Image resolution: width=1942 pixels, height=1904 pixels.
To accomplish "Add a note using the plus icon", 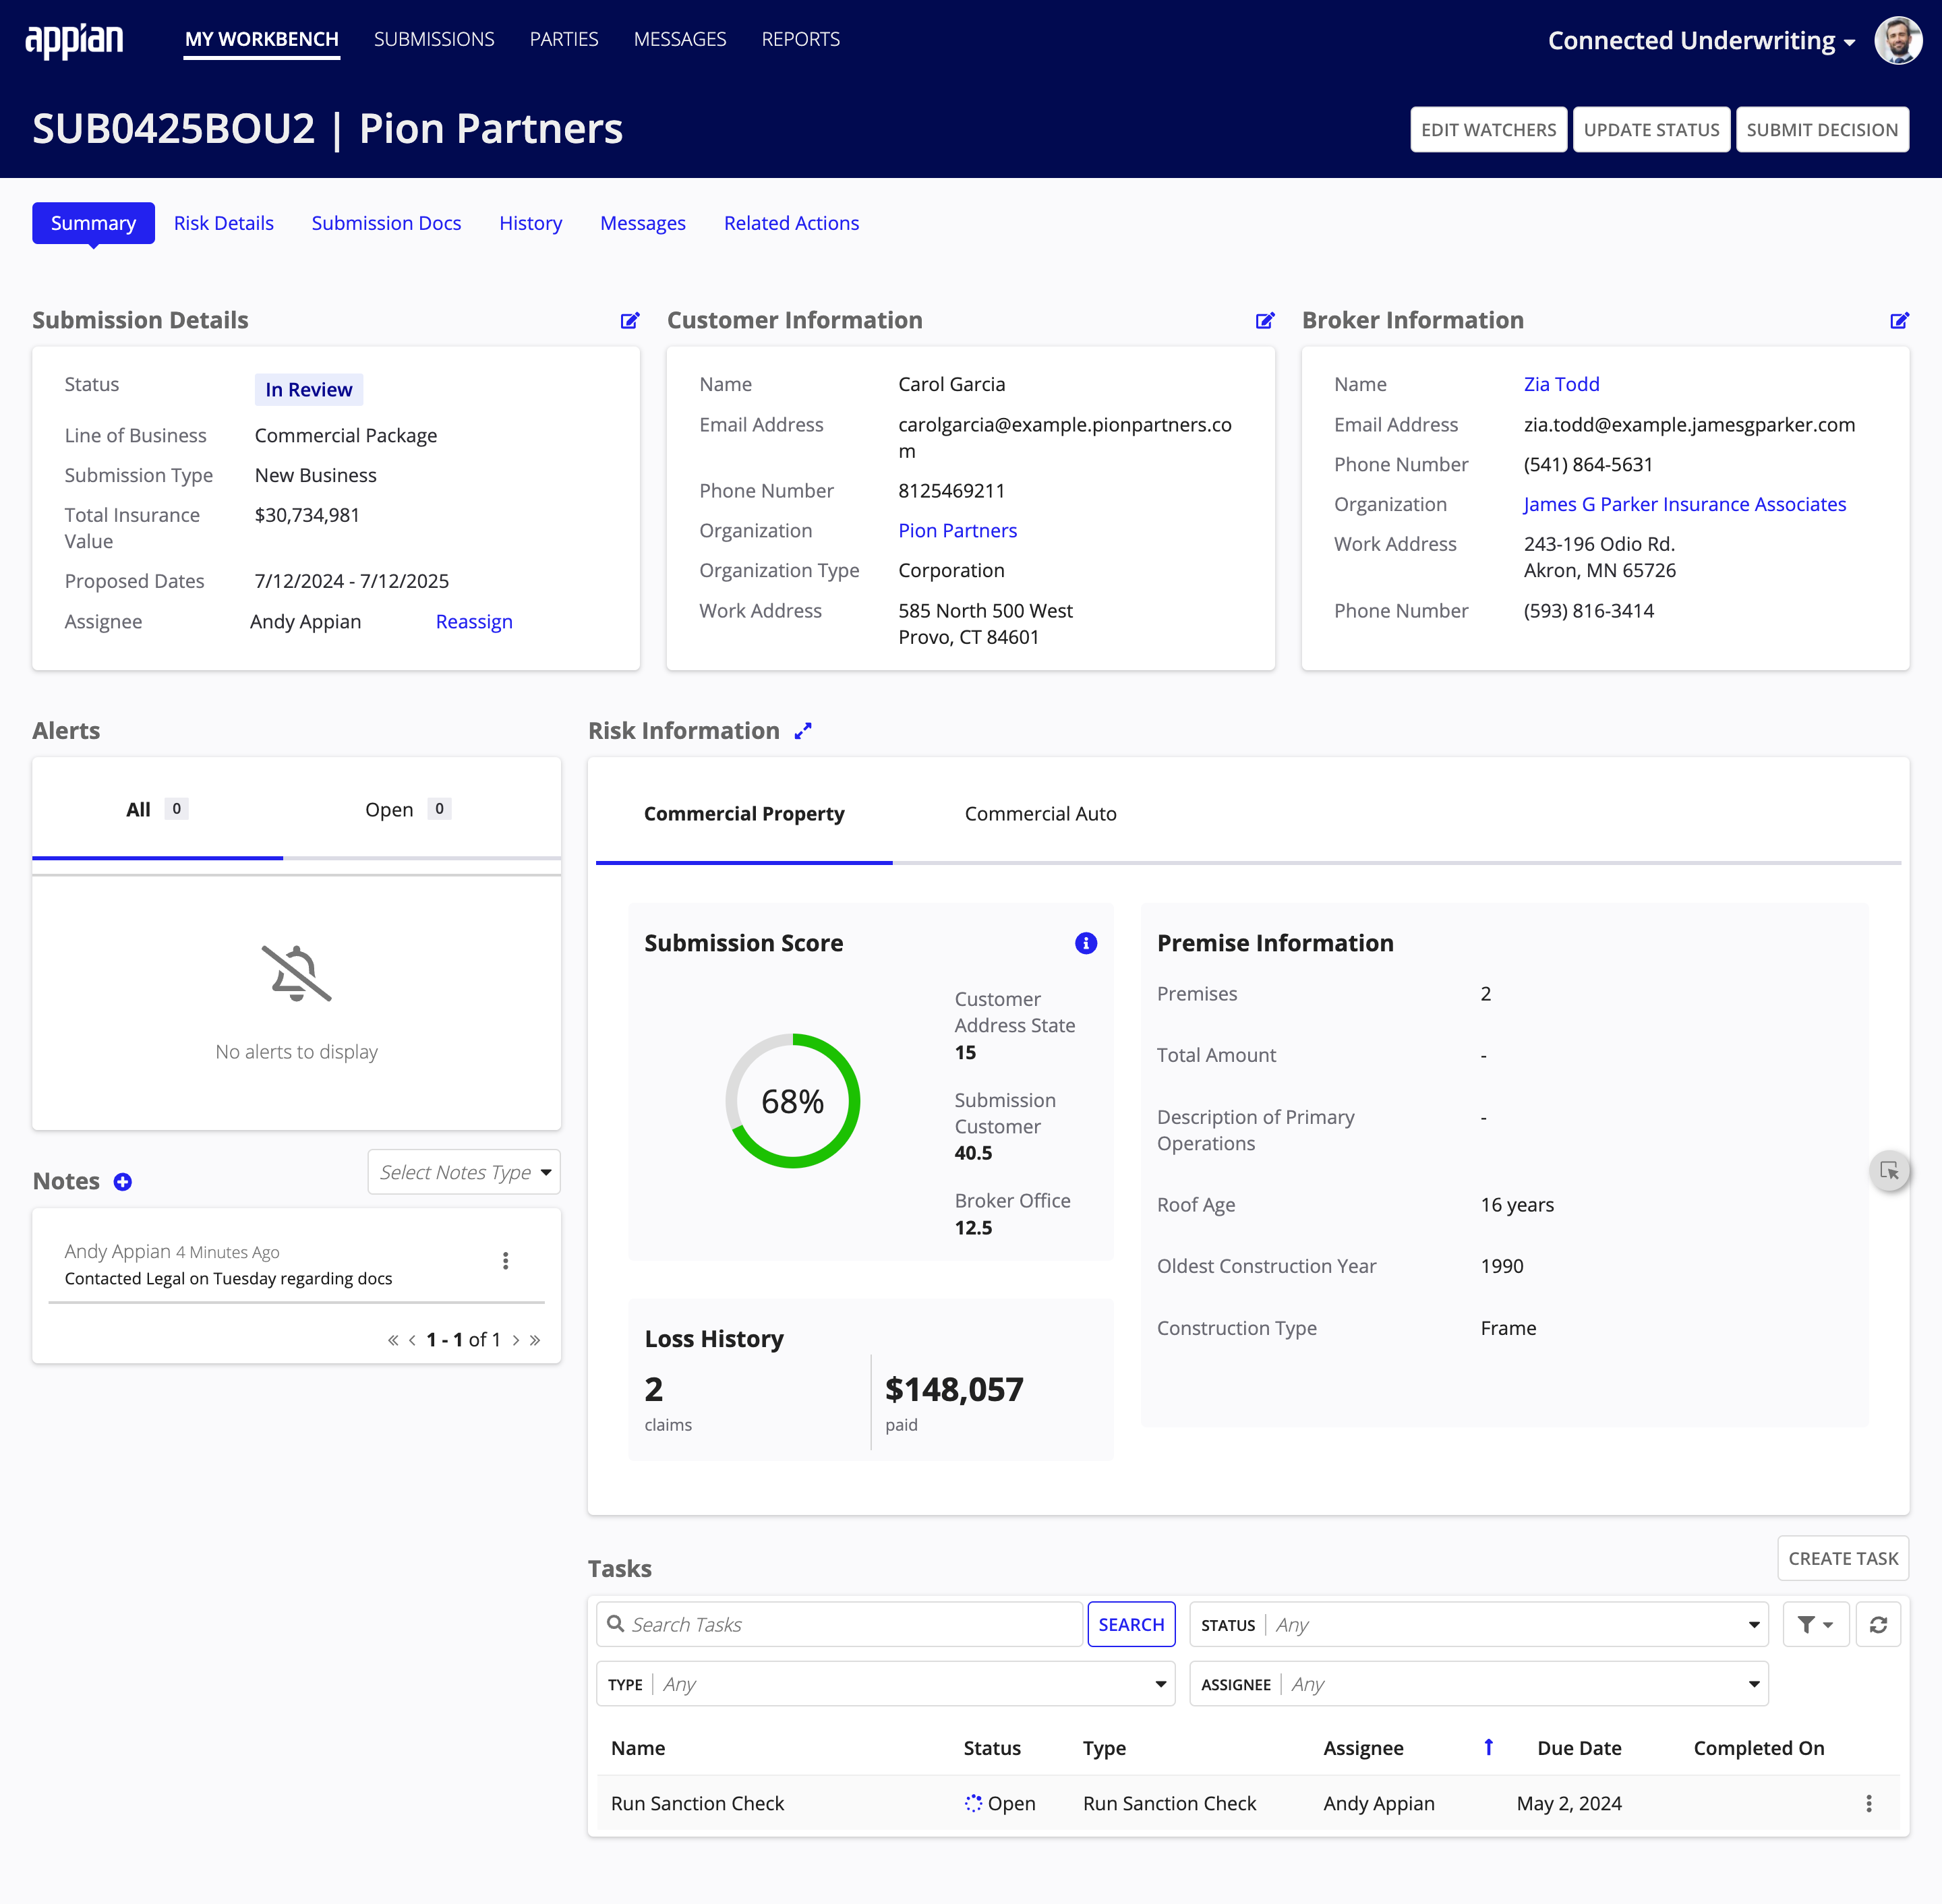I will pyautogui.click(x=123, y=1182).
